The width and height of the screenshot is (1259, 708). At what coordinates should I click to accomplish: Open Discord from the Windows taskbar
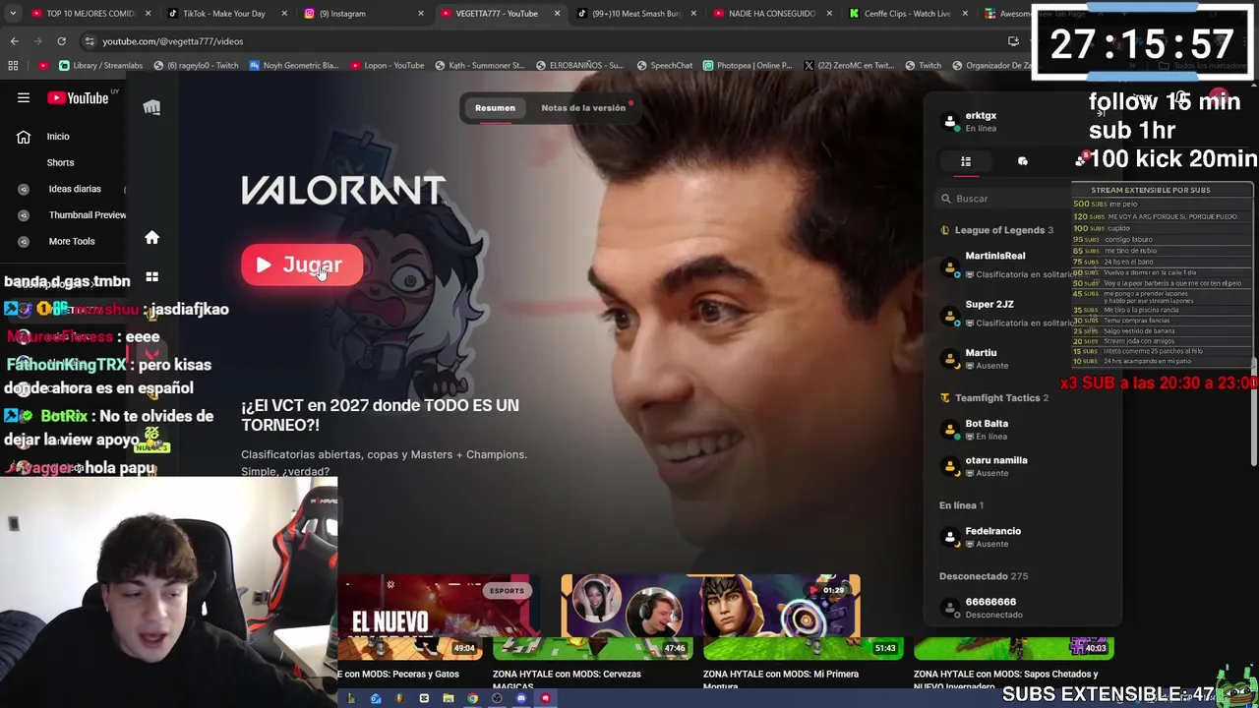click(x=520, y=698)
